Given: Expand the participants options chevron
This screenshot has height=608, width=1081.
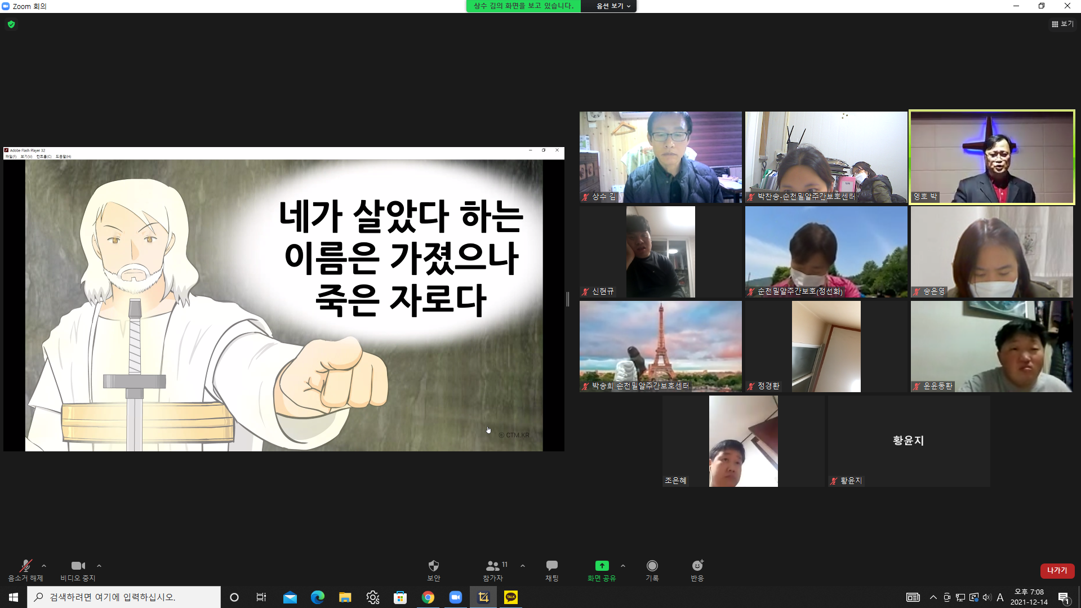Looking at the screenshot, I should (x=523, y=566).
